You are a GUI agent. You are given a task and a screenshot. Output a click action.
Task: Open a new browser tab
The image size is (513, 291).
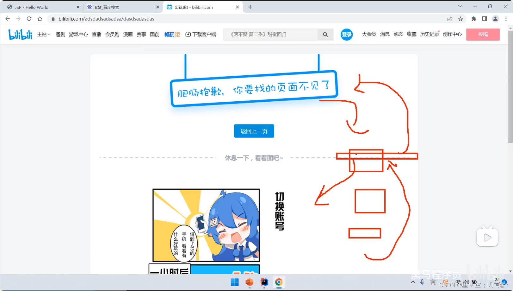click(250, 7)
